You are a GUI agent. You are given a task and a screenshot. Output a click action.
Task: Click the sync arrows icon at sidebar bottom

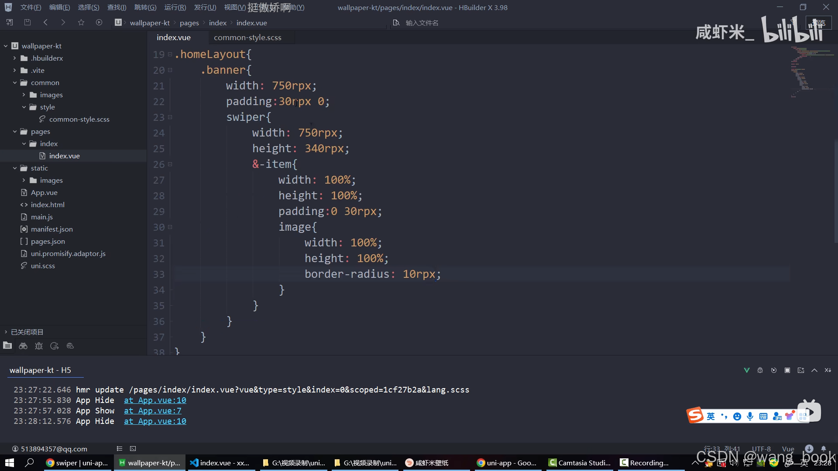tap(55, 346)
